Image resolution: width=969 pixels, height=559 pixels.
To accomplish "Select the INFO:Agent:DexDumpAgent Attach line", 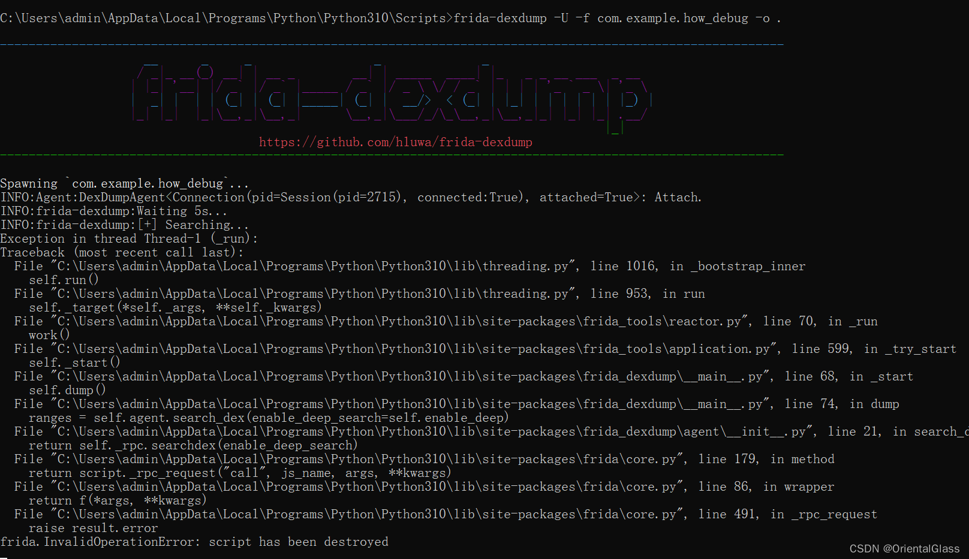I will (x=351, y=197).
